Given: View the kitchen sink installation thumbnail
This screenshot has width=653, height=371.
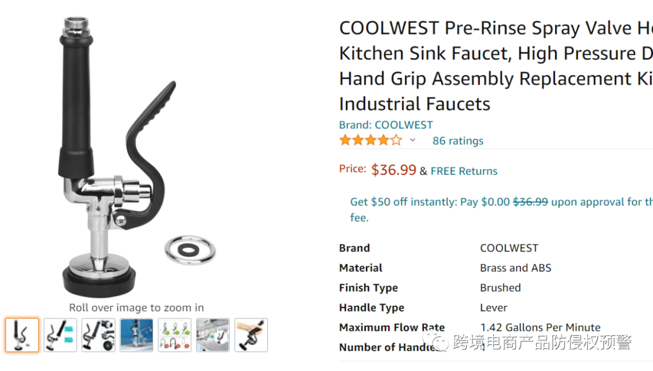Looking at the screenshot, I should tap(213, 335).
